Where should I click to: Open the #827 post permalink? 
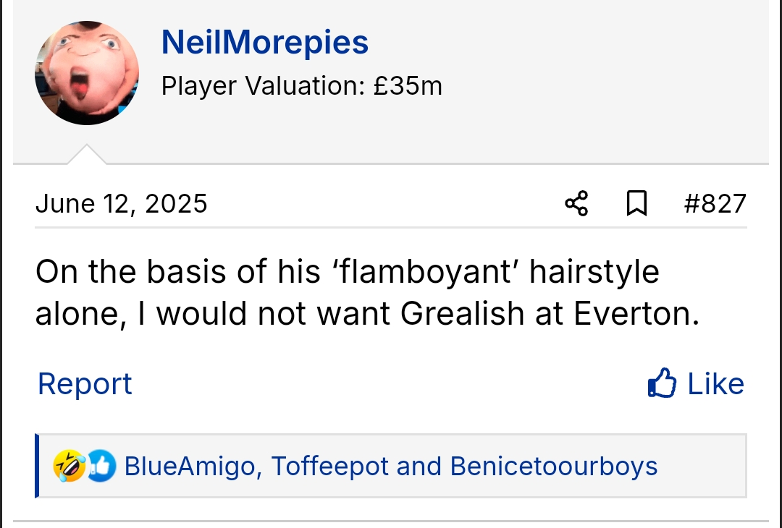[715, 203]
